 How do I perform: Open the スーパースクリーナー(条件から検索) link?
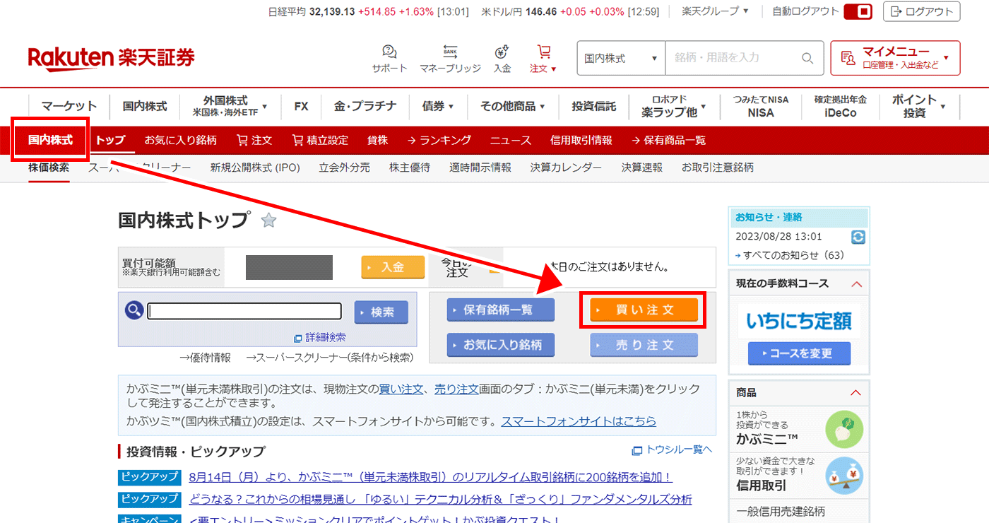click(329, 358)
